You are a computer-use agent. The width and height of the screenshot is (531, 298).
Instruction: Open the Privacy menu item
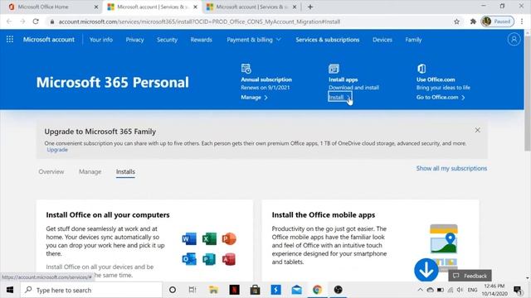click(134, 40)
